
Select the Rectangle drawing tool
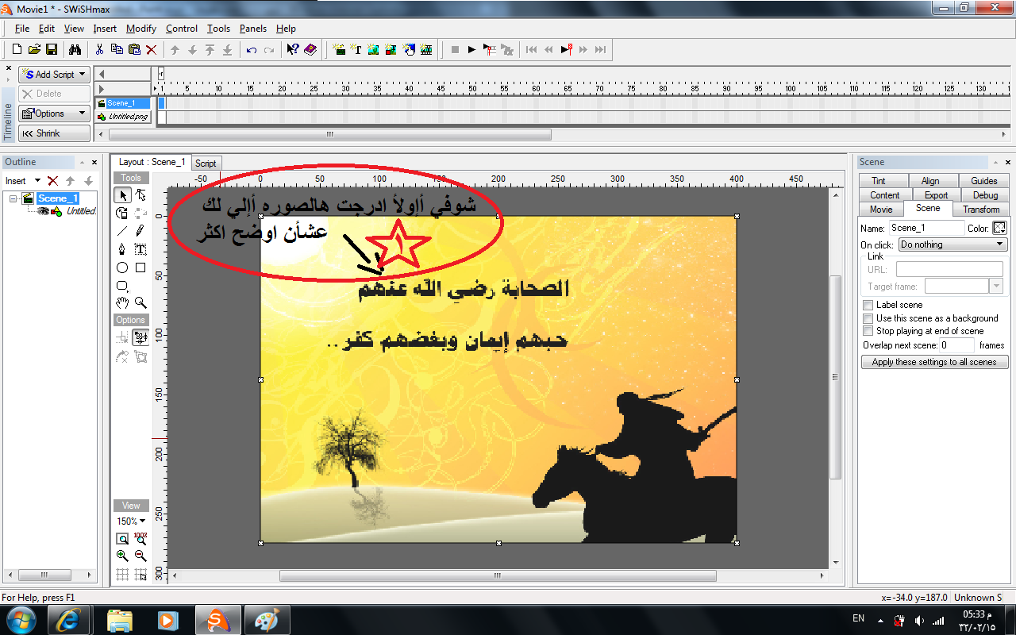point(140,267)
